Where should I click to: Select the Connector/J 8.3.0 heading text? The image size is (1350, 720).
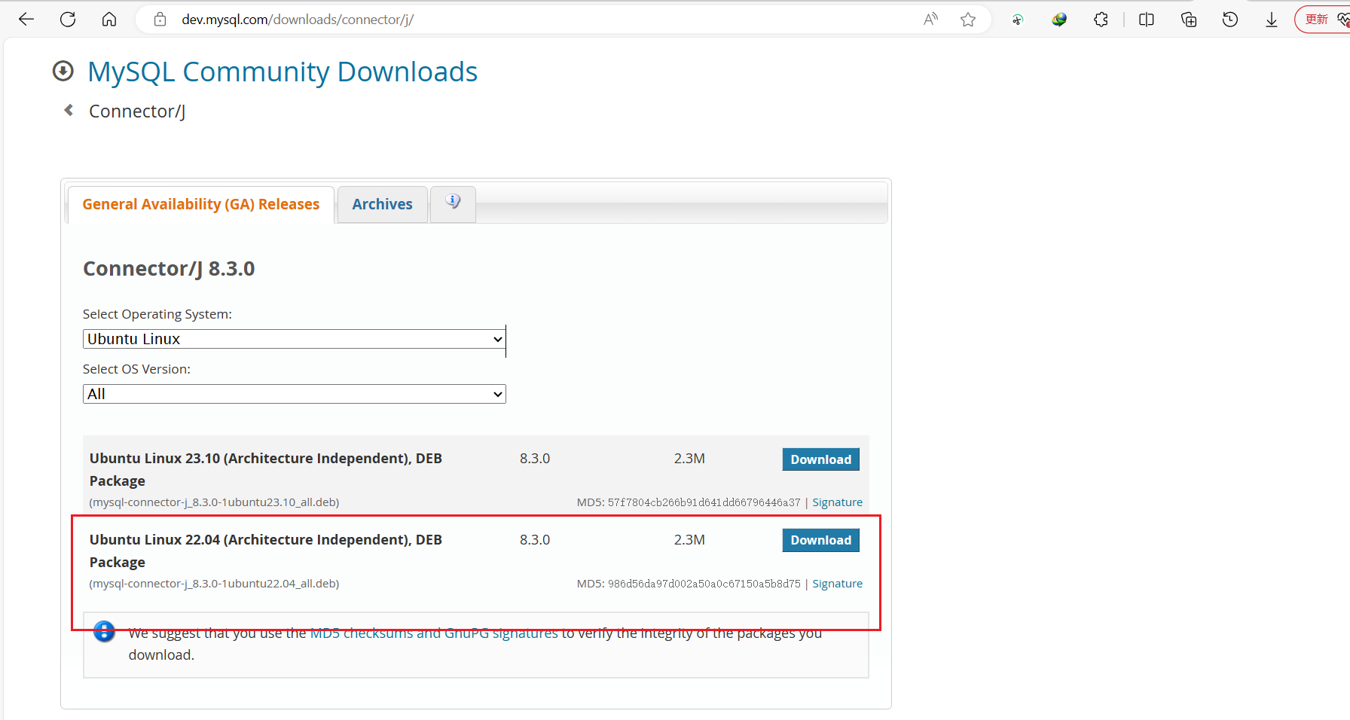(169, 268)
